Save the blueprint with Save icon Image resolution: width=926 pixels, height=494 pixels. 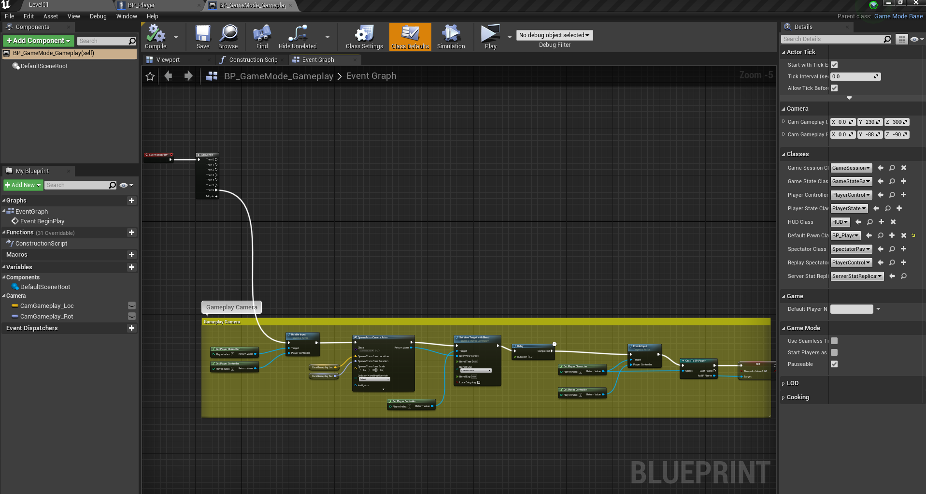pos(203,37)
